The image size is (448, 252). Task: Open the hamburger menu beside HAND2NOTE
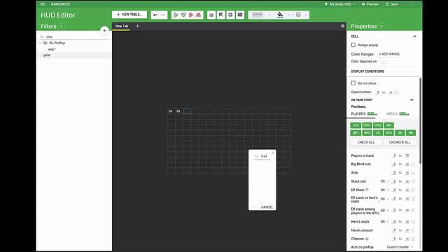(43, 4)
